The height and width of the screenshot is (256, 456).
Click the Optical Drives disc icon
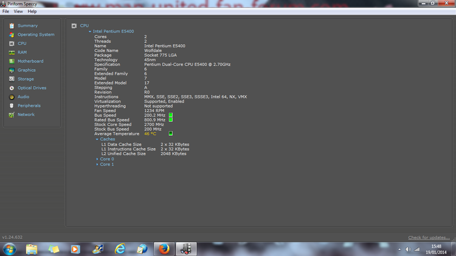point(12,88)
